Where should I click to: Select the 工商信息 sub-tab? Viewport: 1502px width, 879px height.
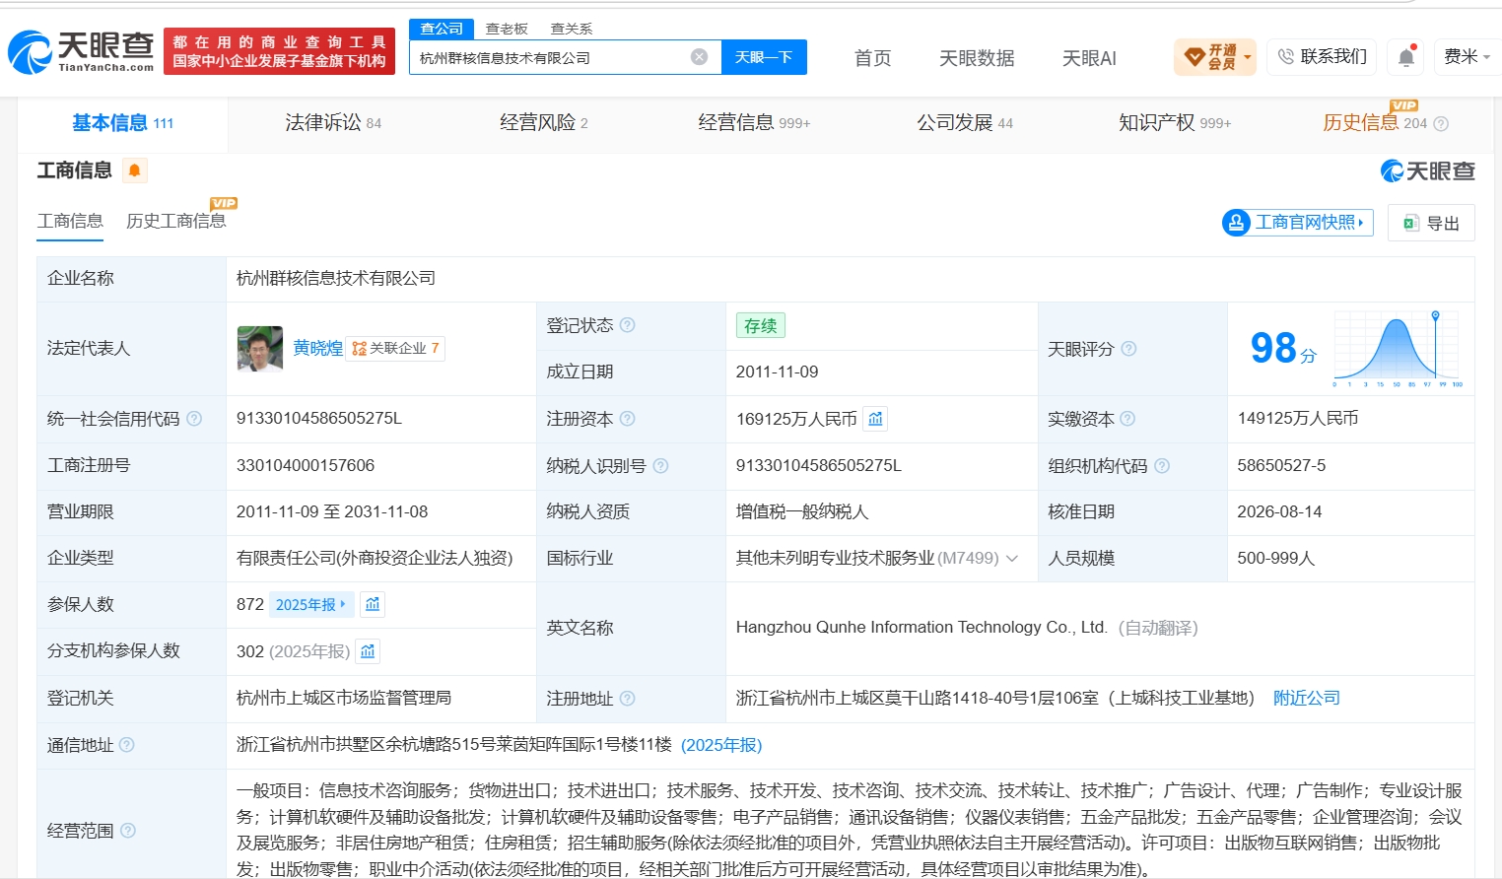click(x=70, y=220)
